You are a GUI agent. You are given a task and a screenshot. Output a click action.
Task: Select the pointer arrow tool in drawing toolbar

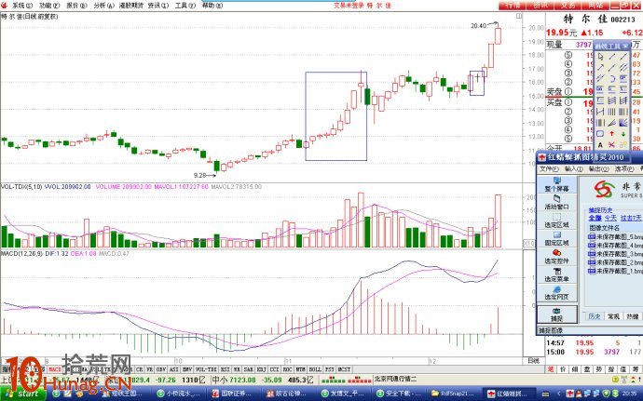600,56
